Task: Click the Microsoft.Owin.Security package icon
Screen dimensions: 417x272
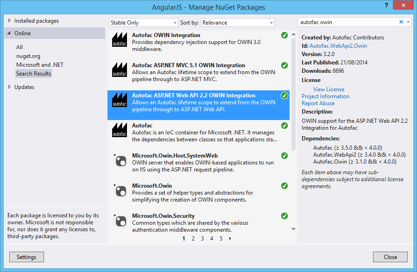Action: [x=120, y=221]
